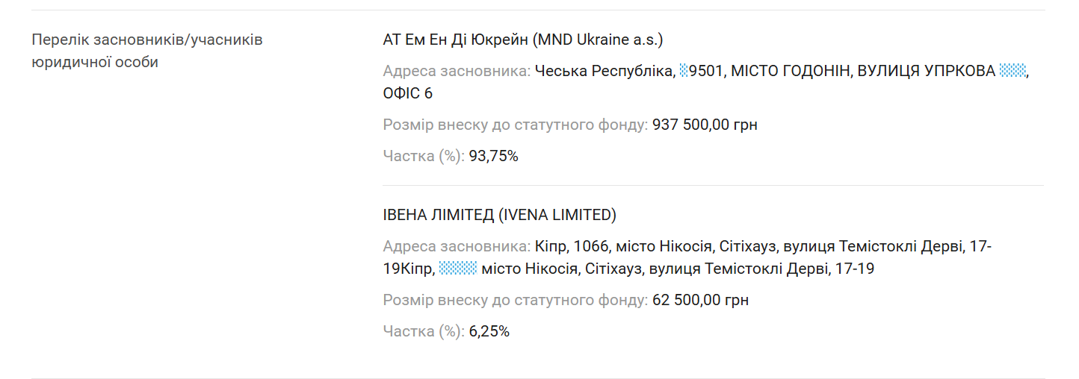Click the 93,75% share value
Image resolution: width=1079 pixels, height=379 pixels.
493,156
